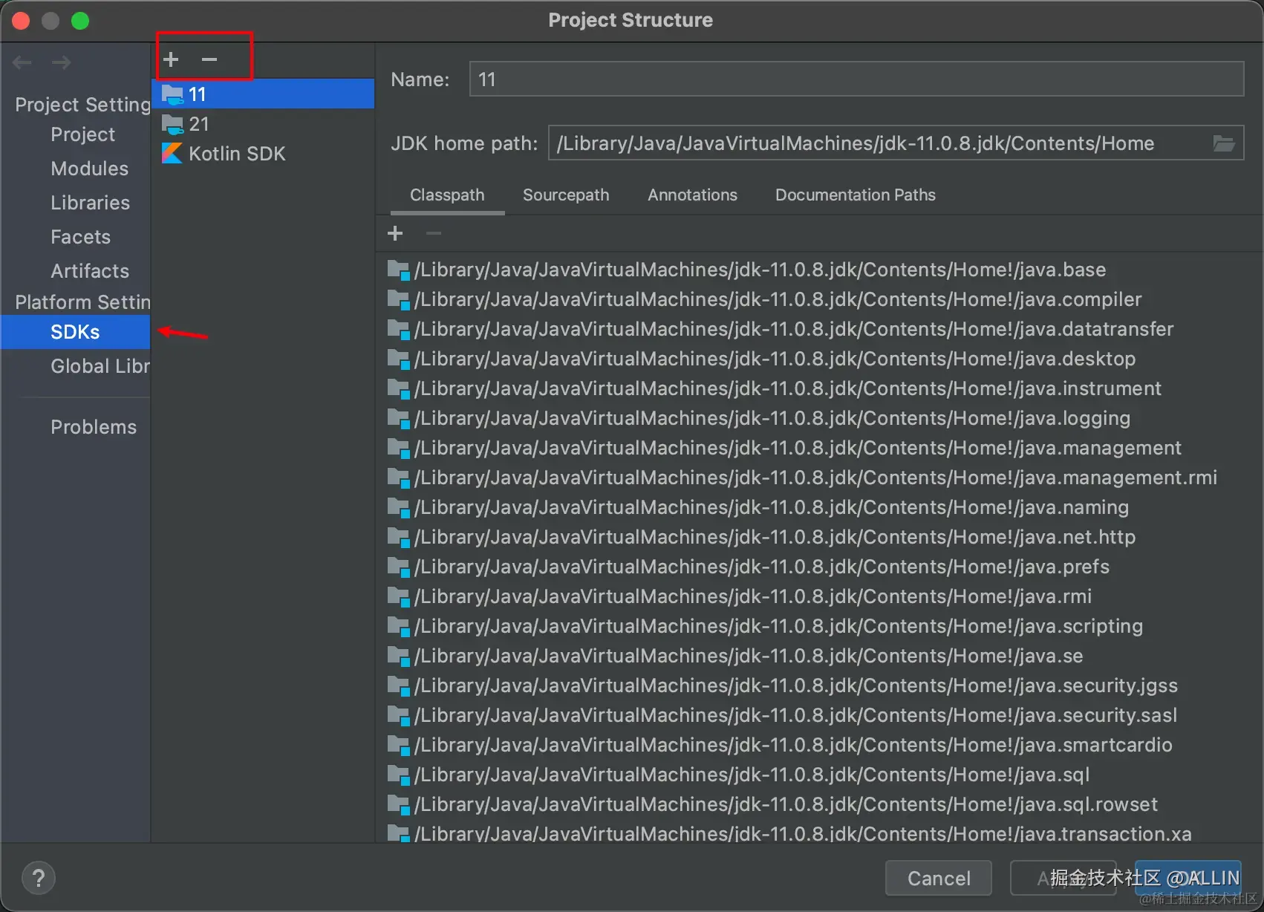
Task: Open Global Libraries in the sidebar
Action: click(100, 366)
